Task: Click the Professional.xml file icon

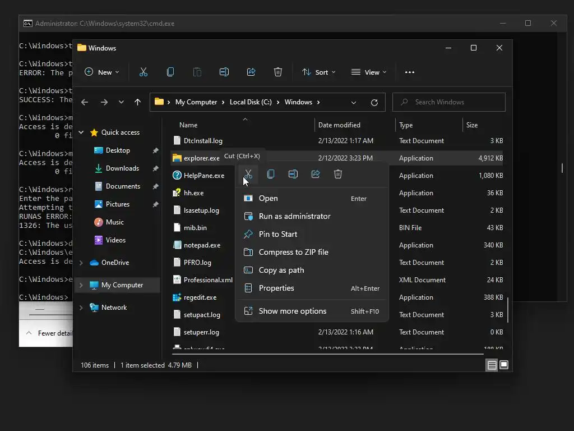Action: [177, 280]
